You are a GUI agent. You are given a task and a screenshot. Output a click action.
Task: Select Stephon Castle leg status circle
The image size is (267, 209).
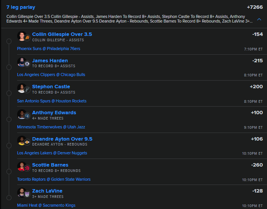coord(9,93)
